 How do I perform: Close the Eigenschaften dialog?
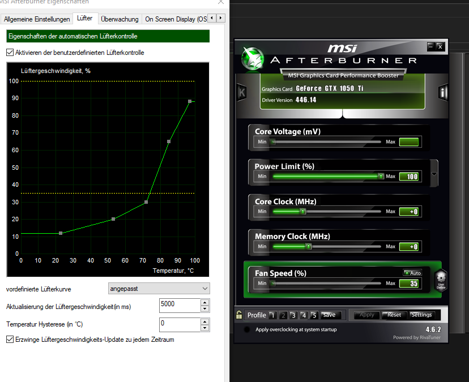(221, 2)
